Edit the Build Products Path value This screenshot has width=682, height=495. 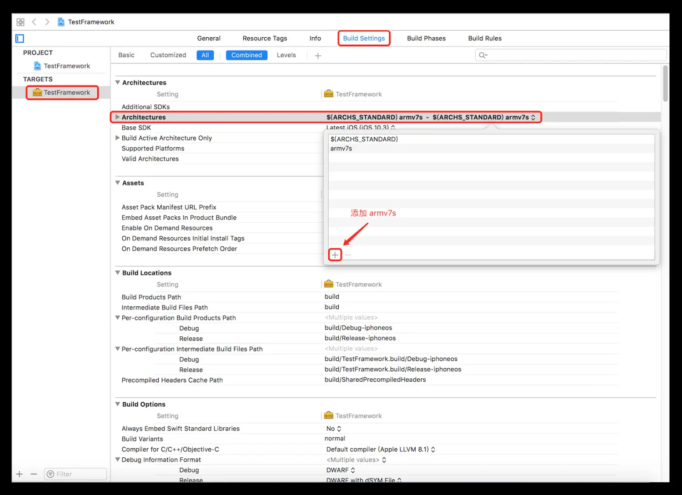[332, 296]
